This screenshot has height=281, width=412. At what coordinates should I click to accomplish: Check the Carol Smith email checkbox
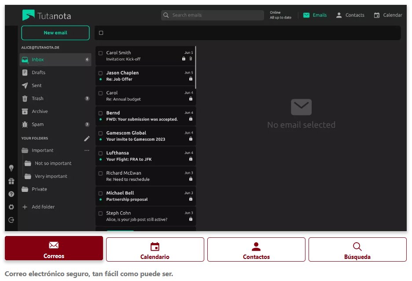coord(100,53)
